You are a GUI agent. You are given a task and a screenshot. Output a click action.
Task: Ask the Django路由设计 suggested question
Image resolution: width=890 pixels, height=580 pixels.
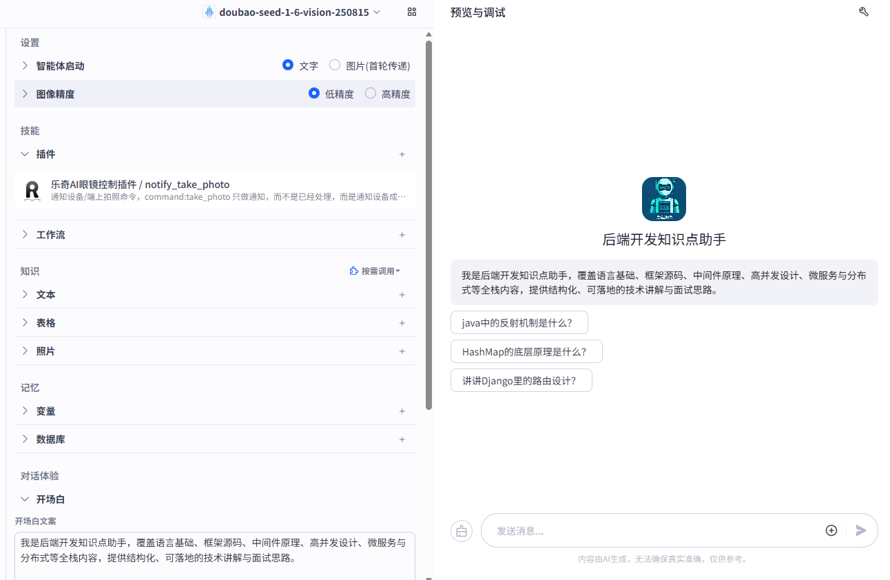click(521, 380)
